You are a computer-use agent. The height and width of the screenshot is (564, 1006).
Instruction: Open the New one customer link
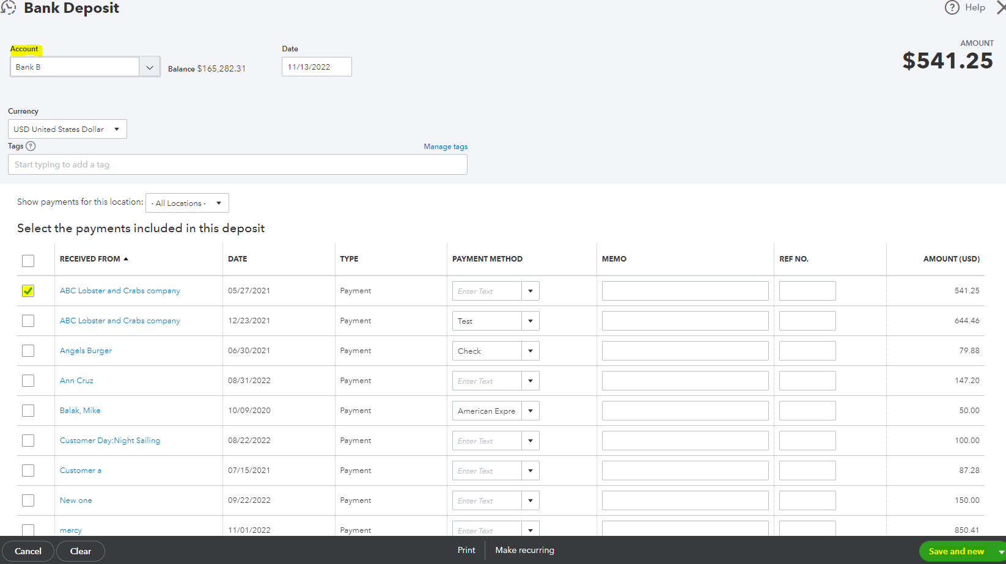76,500
